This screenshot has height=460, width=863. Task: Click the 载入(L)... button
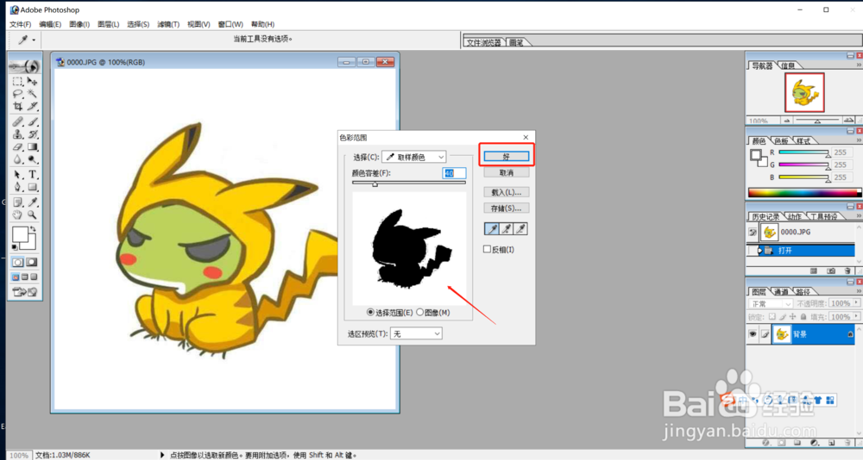coord(507,192)
